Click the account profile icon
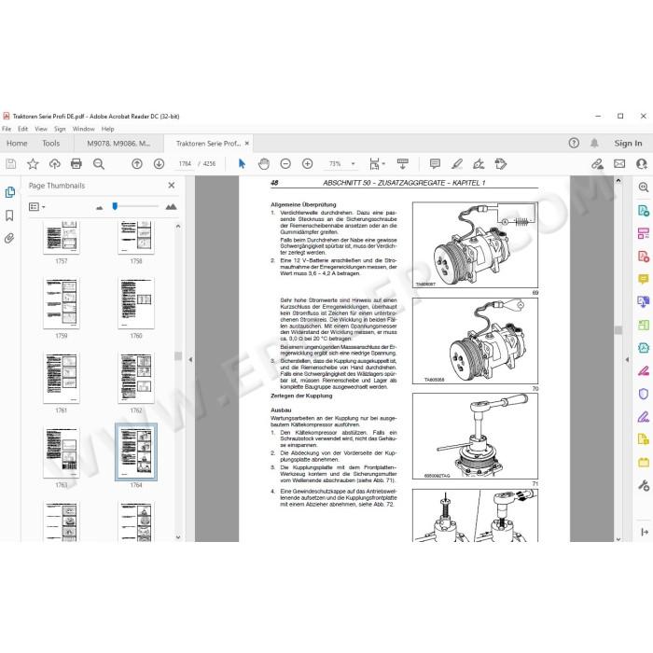653x653 pixels. pyautogui.click(x=642, y=164)
